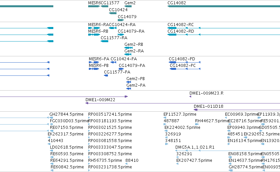Viewport: 280px width, 172px height.
Task: Click the 326919 feature label
Action: (x=173, y=134)
